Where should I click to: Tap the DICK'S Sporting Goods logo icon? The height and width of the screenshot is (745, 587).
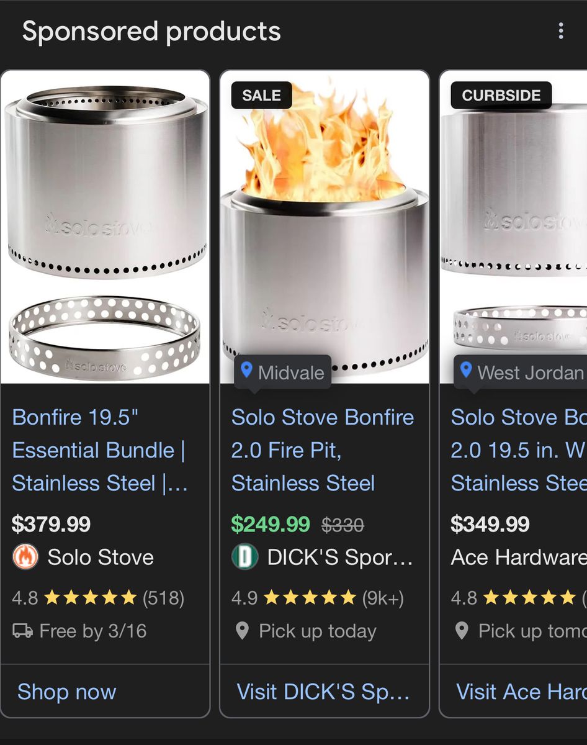[x=244, y=557]
